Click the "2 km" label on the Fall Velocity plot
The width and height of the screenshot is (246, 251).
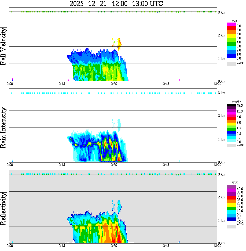[221, 35]
